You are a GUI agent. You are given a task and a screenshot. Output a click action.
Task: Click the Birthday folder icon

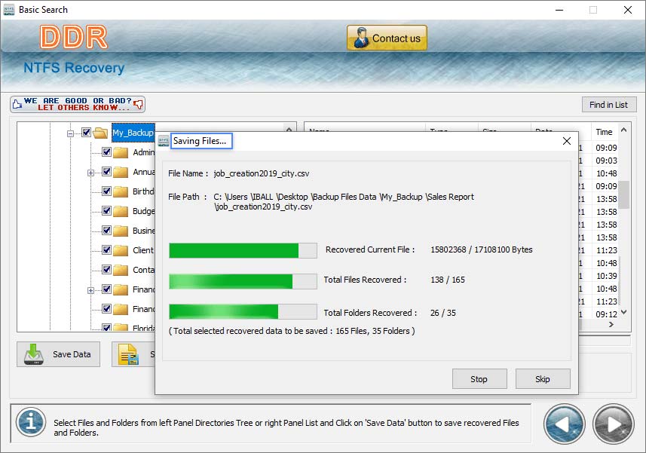[x=121, y=191]
